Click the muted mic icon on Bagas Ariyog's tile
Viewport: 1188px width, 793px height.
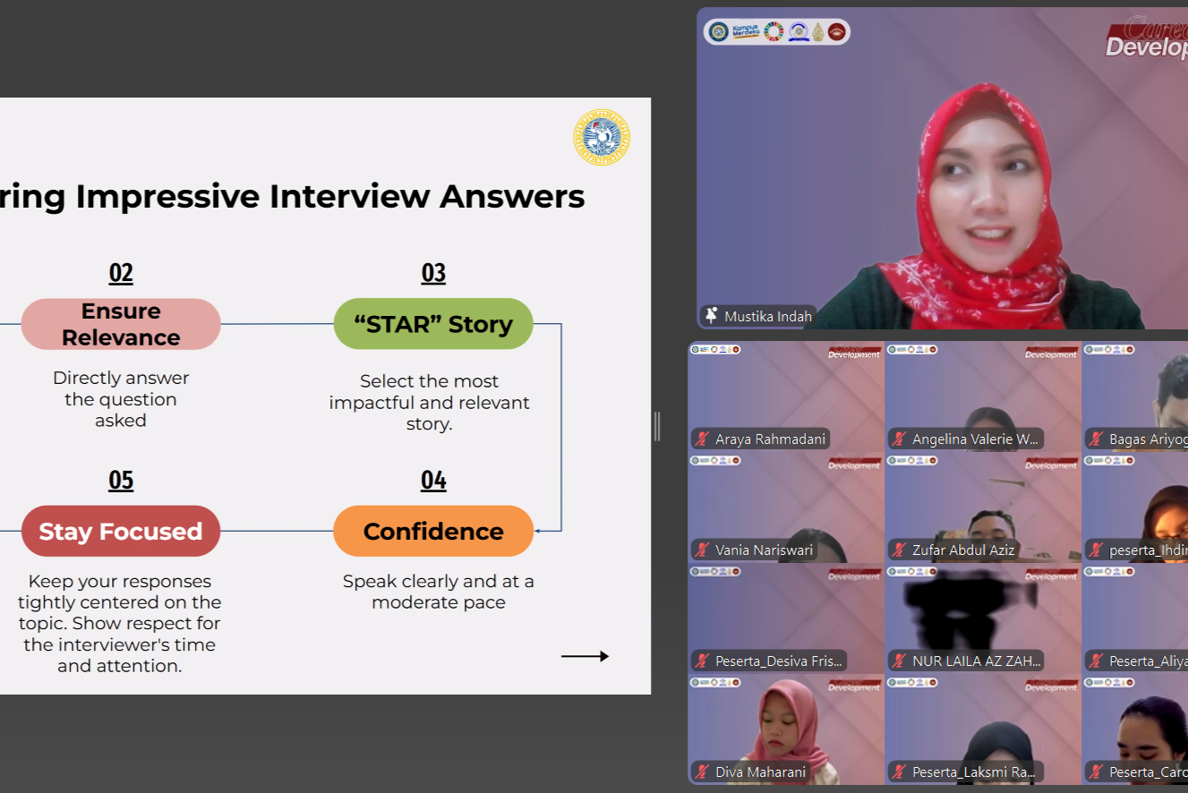click(1096, 439)
